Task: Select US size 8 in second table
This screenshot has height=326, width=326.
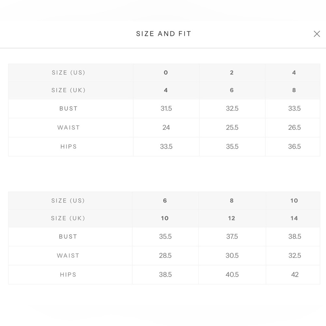Action: click(231, 200)
